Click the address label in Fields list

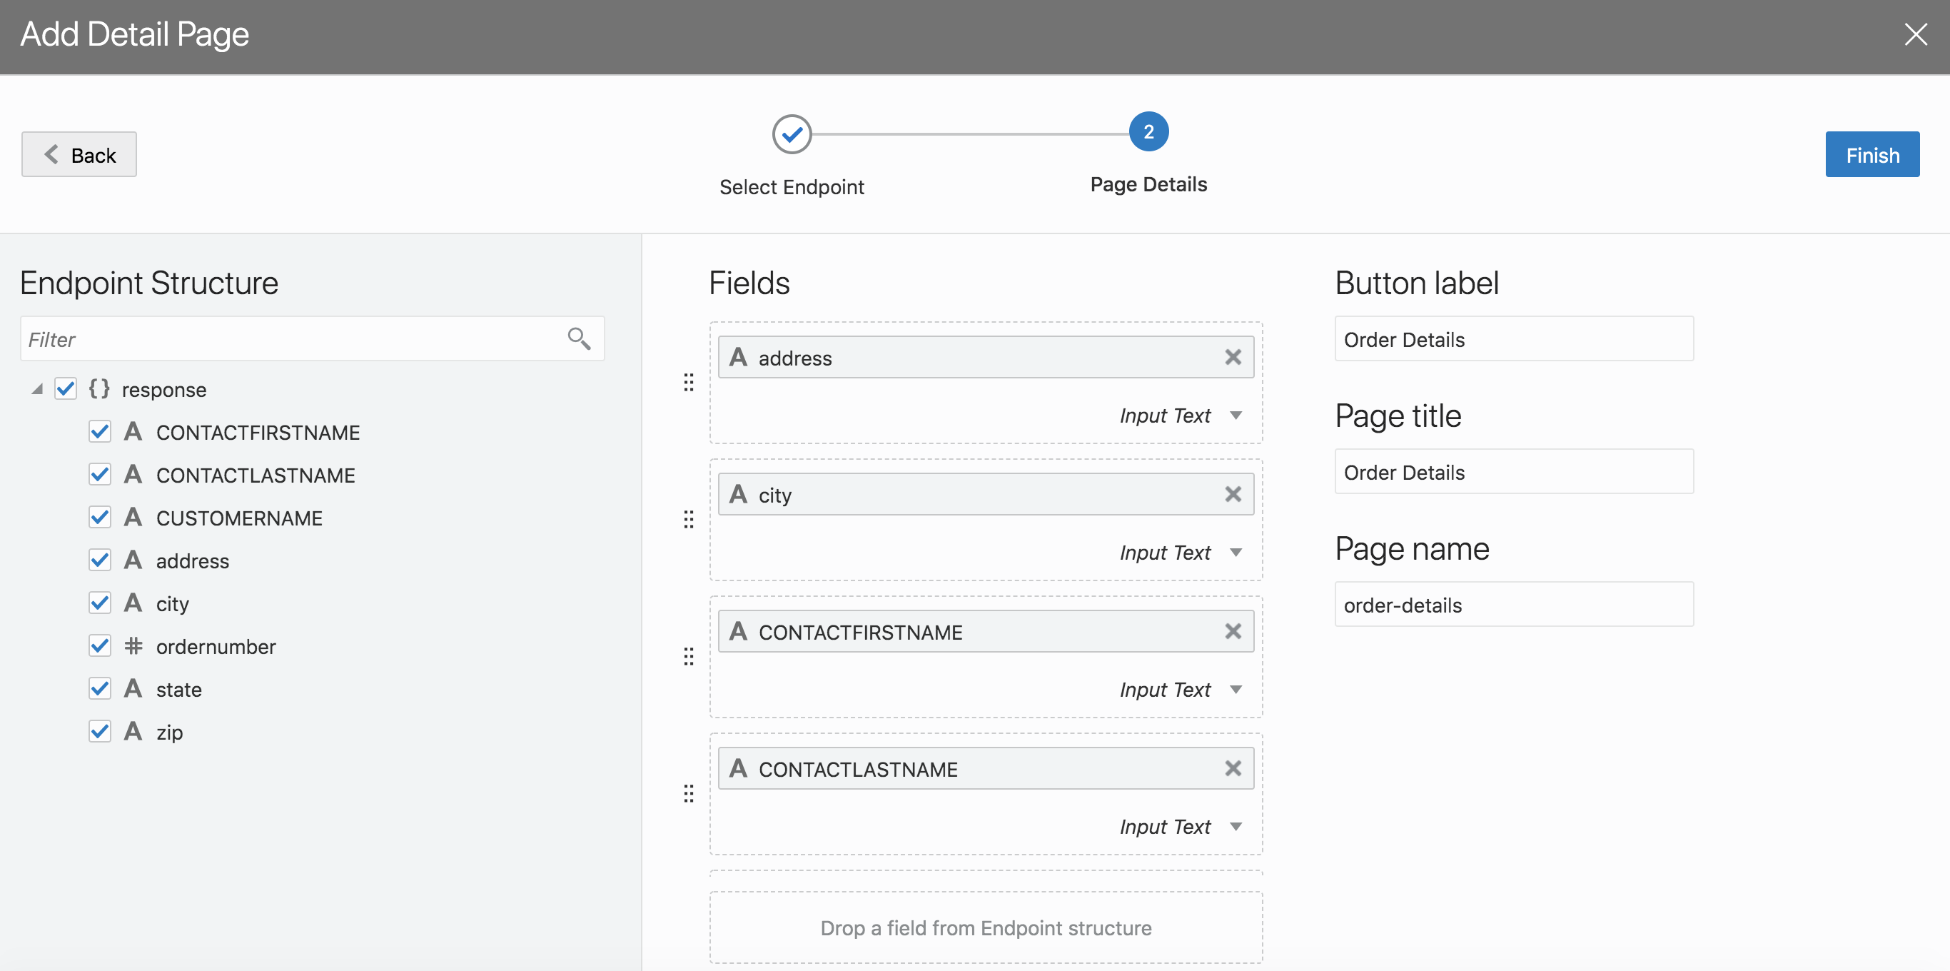tap(795, 358)
